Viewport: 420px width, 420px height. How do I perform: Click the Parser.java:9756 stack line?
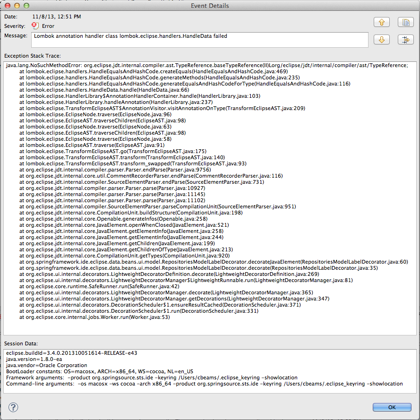pyautogui.click(x=115, y=170)
